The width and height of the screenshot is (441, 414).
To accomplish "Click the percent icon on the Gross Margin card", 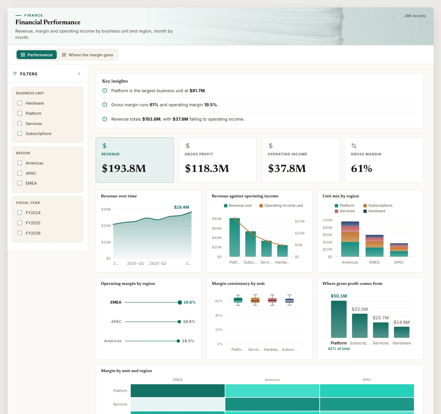I will tap(354, 146).
